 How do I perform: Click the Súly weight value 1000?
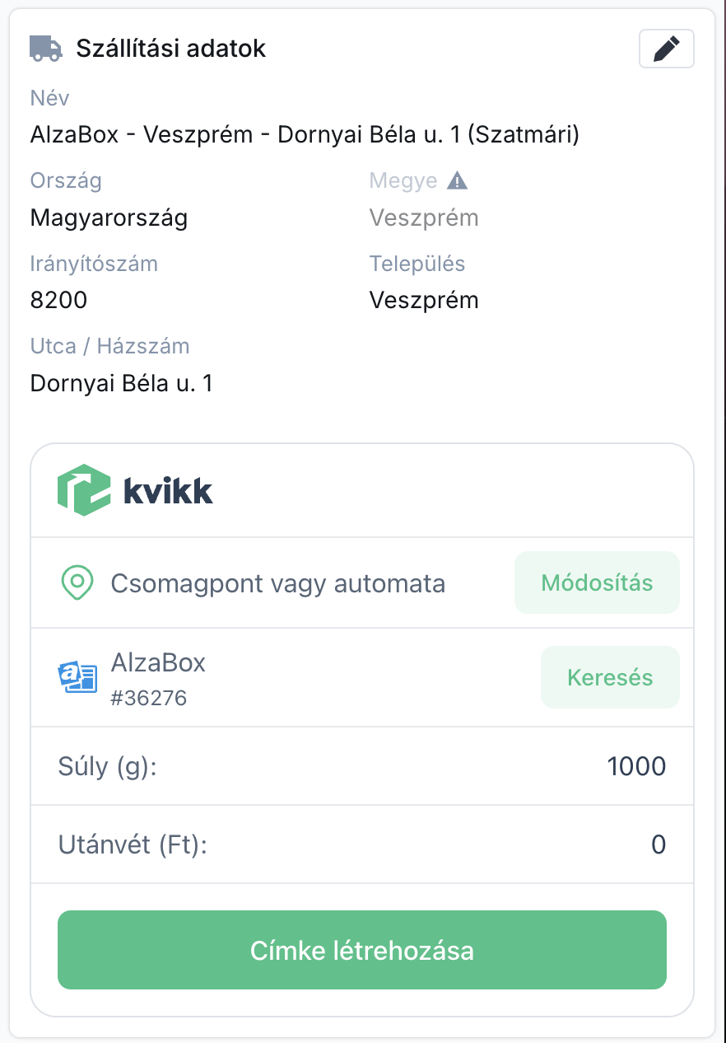636,766
